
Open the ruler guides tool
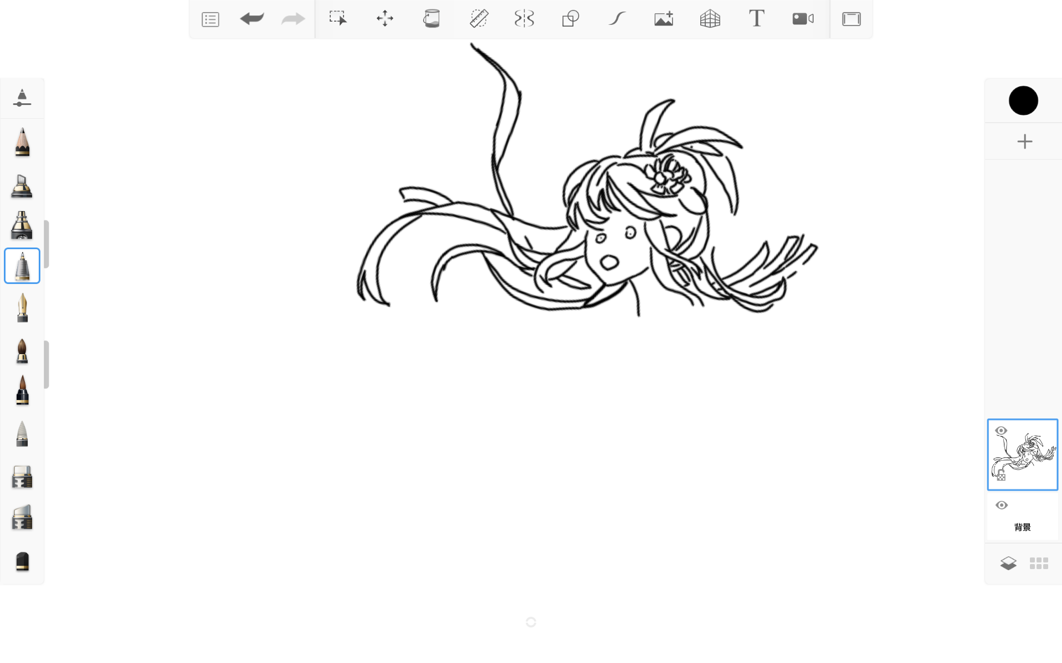pos(478,19)
